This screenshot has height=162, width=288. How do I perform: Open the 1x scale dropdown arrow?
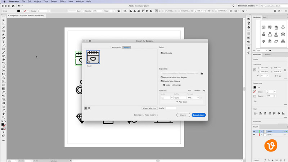pyautogui.click(x=172, y=98)
